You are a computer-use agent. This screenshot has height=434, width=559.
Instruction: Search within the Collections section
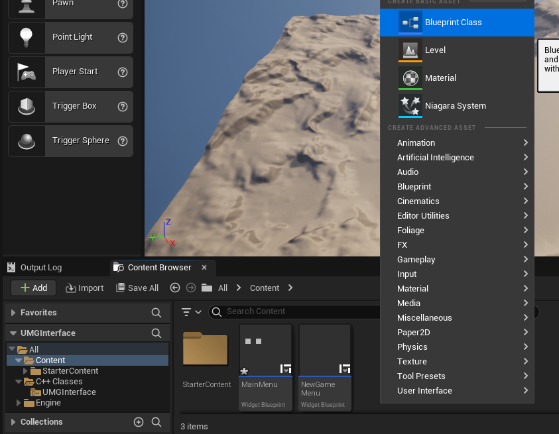156,422
